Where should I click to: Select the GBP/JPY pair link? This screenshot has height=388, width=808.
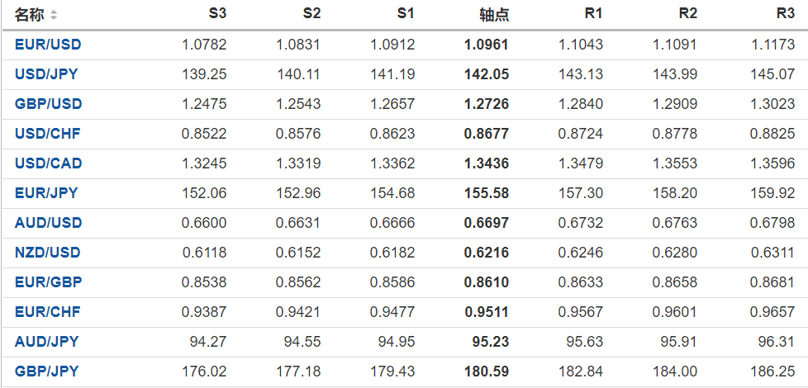click(46, 371)
